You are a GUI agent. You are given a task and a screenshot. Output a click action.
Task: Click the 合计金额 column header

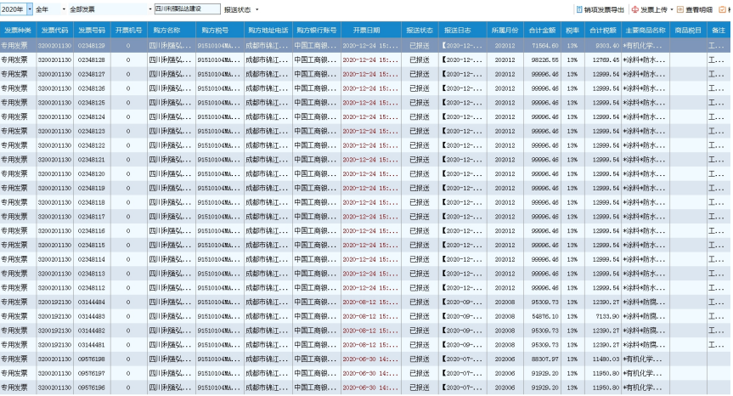pyautogui.click(x=540, y=30)
